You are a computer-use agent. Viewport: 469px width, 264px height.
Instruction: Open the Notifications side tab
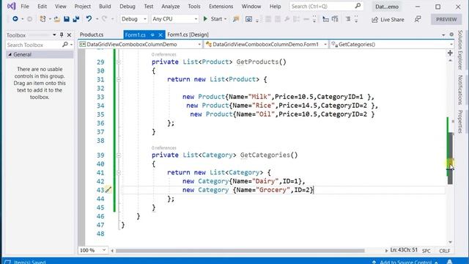pos(460,89)
